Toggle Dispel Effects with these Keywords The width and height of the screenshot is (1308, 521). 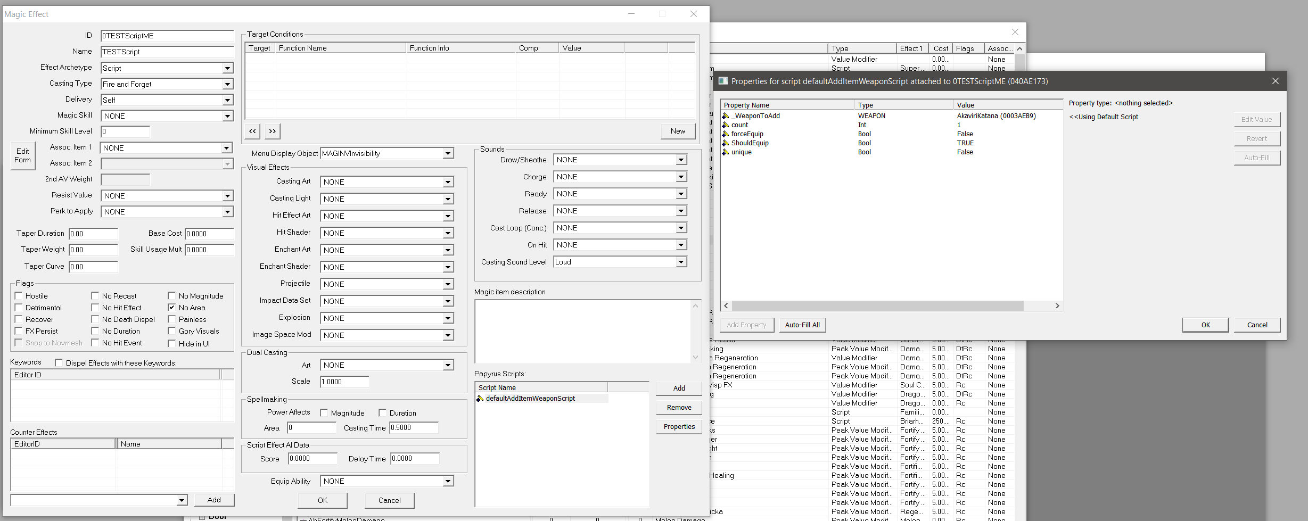[x=59, y=363]
